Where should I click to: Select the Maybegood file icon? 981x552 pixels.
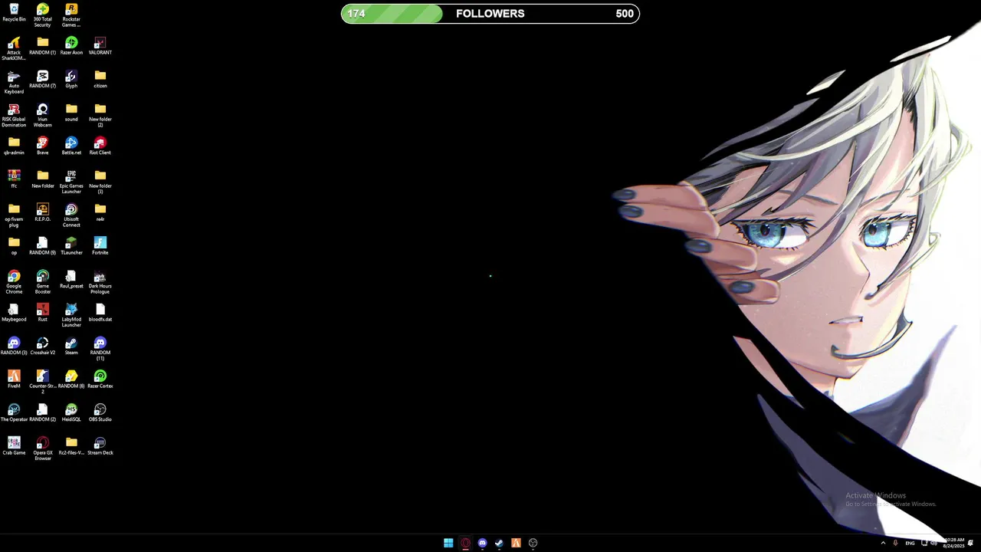tap(14, 312)
